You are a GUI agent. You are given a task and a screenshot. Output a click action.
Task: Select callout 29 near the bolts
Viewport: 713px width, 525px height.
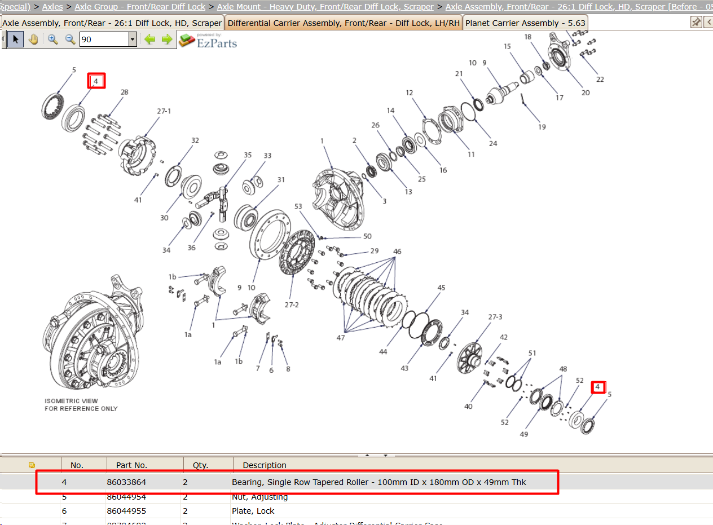pos(375,251)
